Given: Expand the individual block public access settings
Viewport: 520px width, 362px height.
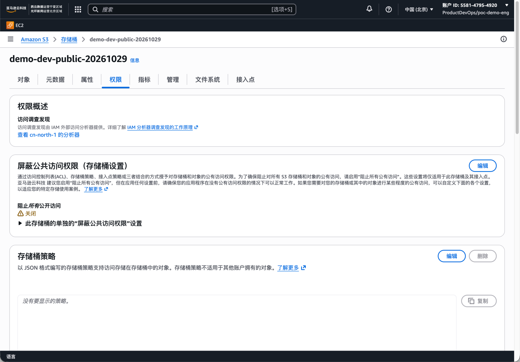Looking at the screenshot, I should 80,223.
